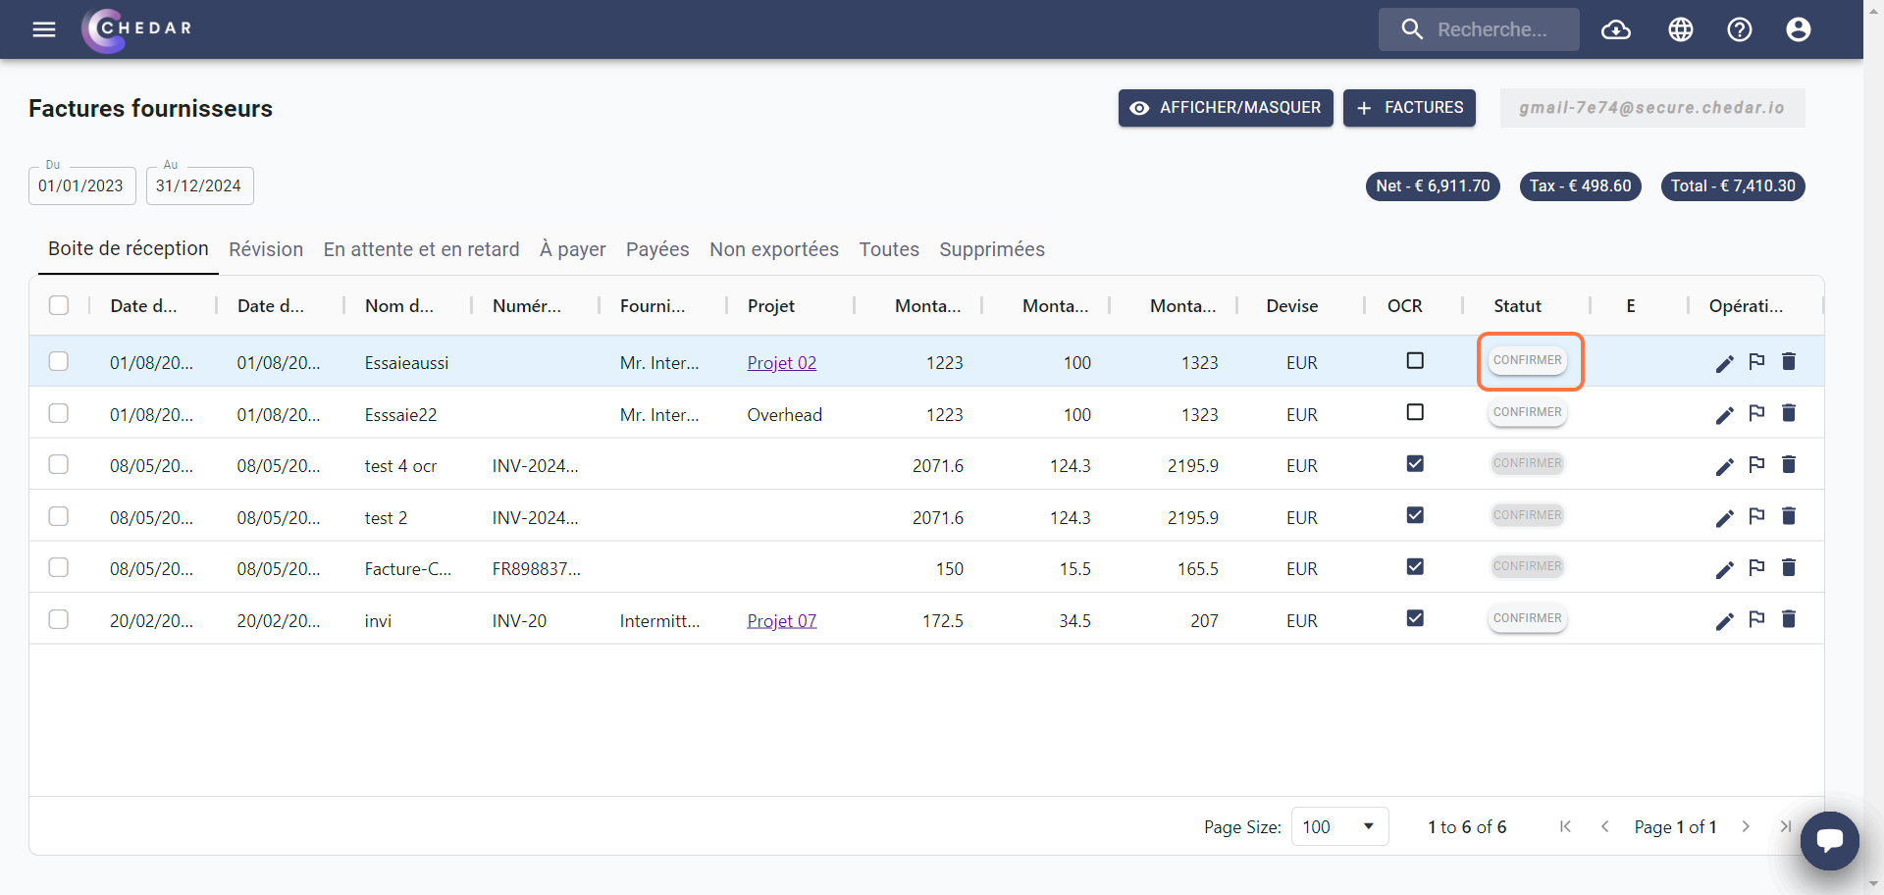
Task: Select the Essaieaussi row checkbox
Action: click(59, 361)
